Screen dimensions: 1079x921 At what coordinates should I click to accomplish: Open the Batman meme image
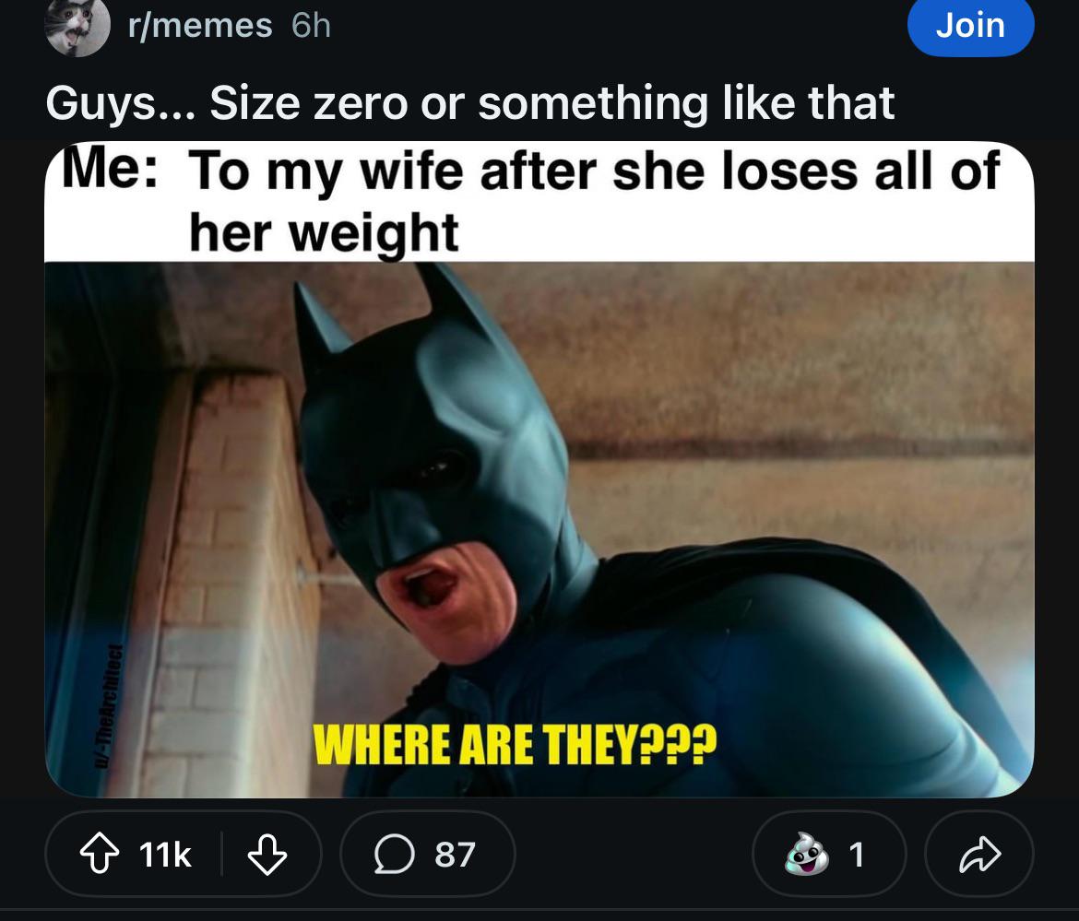point(539,470)
